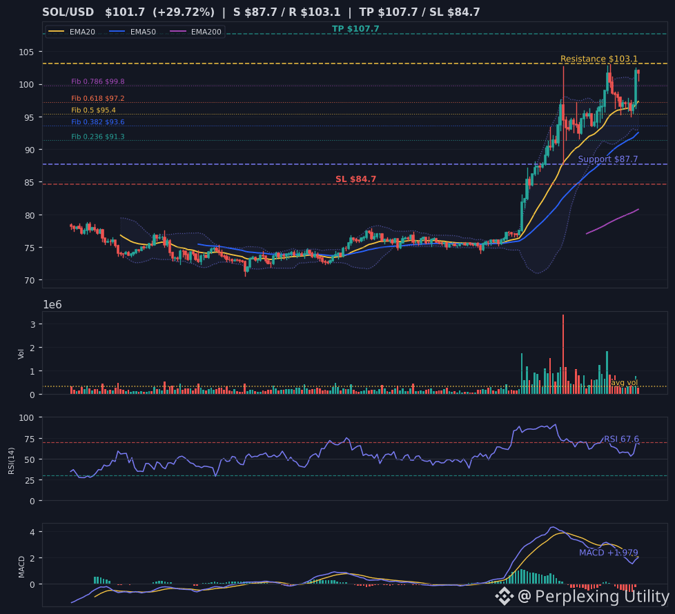Click the avg vol label in volume panel
This screenshot has width=675, height=614.
coord(624,382)
